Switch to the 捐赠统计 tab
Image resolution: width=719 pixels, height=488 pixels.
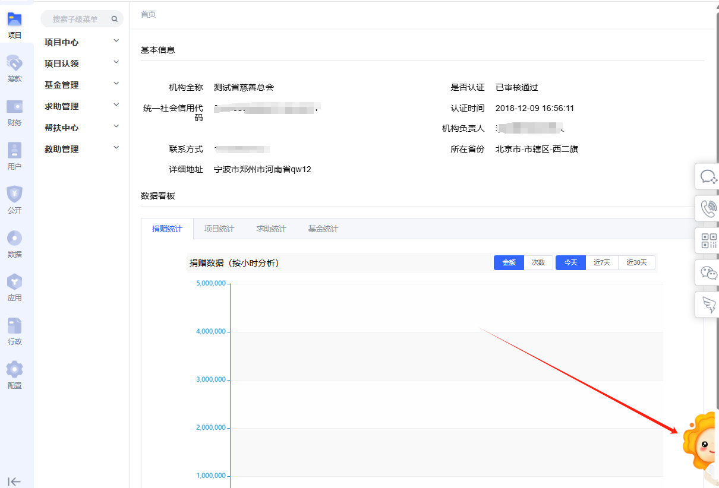(x=168, y=229)
